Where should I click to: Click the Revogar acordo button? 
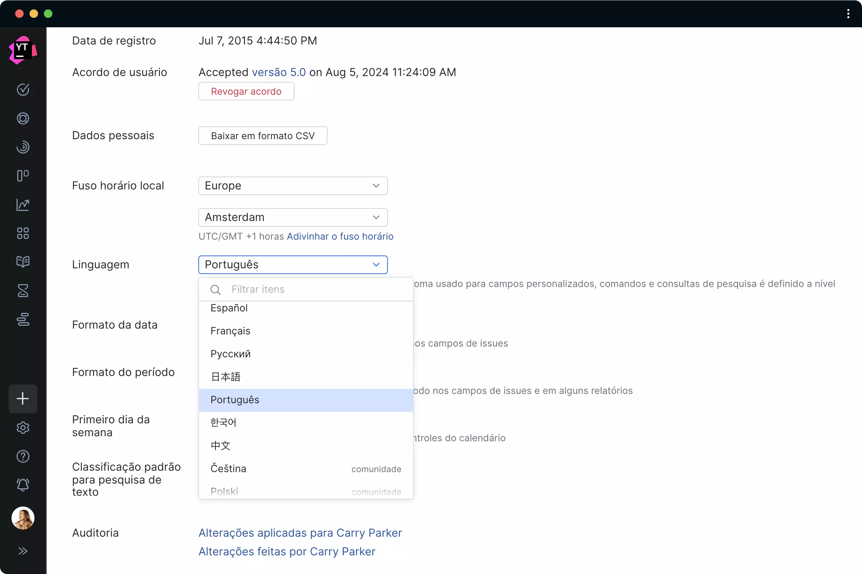tap(246, 91)
